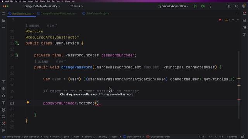Run SecurityApplication with the green play button
This screenshot has height=139, width=248.
pyautogui.click(x=195, y=6)
